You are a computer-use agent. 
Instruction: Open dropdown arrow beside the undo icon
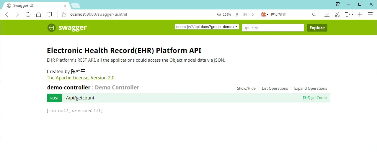click(352, 15)
